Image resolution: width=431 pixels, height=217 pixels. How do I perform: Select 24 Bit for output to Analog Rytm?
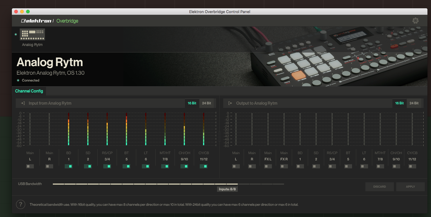414,103
